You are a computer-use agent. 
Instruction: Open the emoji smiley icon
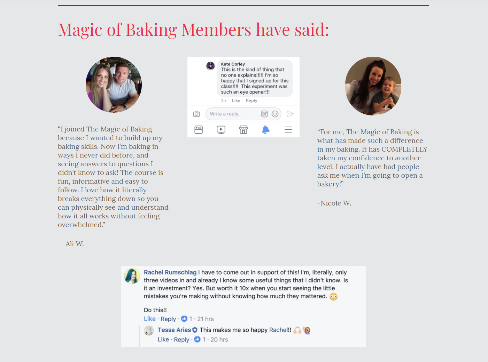pos(275,114)
